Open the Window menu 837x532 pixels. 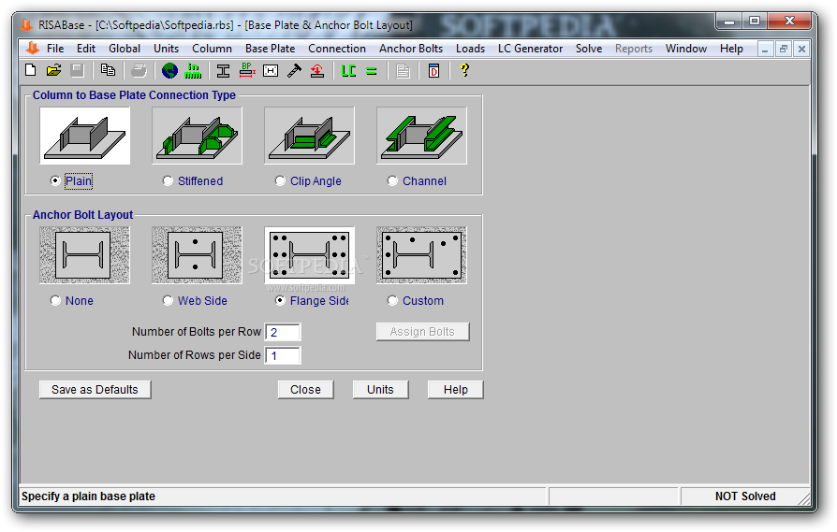pyautogui.click(x=686, y=49)
